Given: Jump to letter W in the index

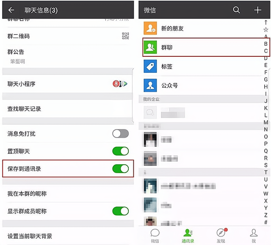Looking at the screenshot, I should [x=266, y=193].
